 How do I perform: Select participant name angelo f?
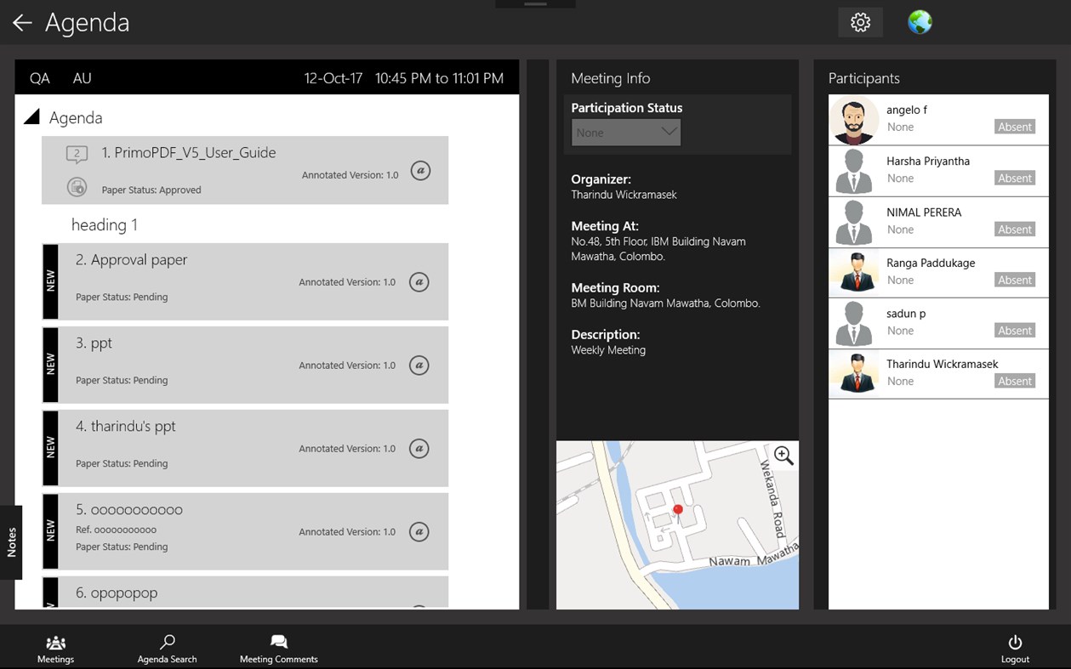pyautogui.click(x=907, y=110)
